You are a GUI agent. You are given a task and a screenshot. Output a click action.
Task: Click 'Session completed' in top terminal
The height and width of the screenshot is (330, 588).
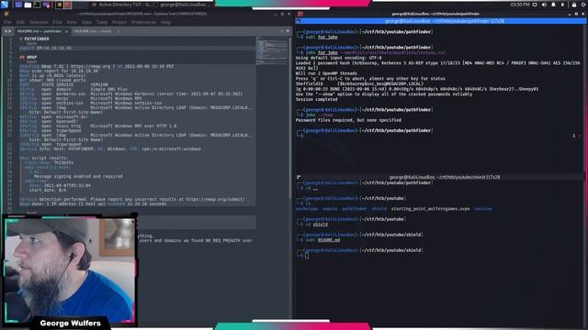[316, 100]
